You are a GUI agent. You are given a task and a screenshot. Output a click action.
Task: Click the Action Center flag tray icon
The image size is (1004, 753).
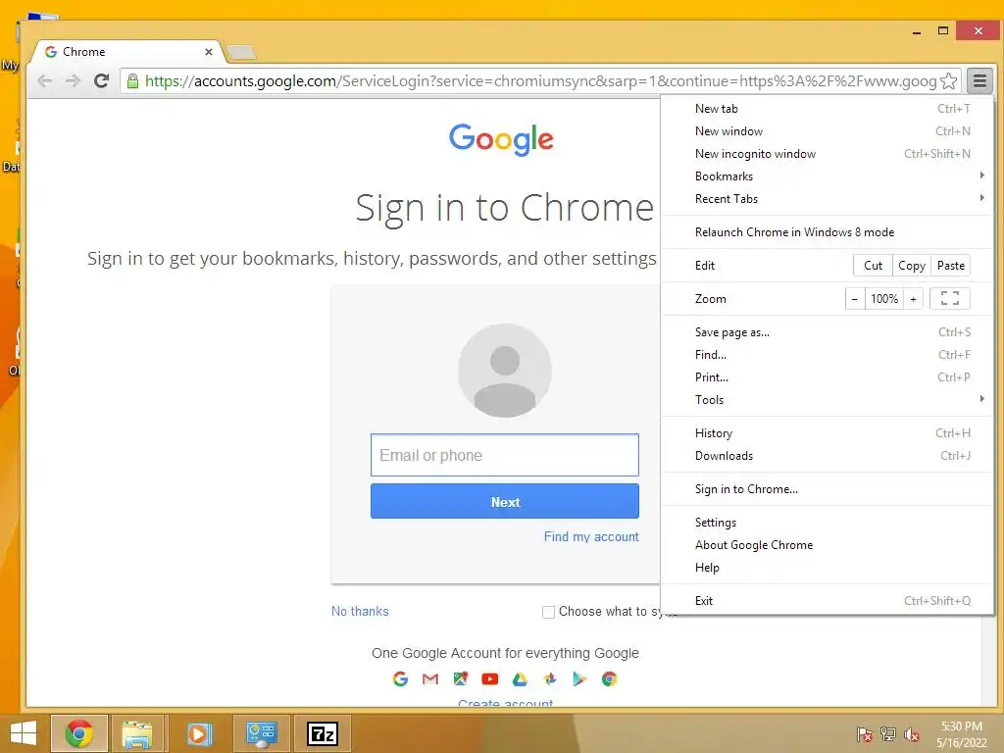point(865,733)
